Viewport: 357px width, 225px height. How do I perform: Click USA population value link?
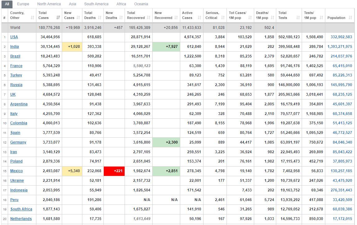click(341, 37)
